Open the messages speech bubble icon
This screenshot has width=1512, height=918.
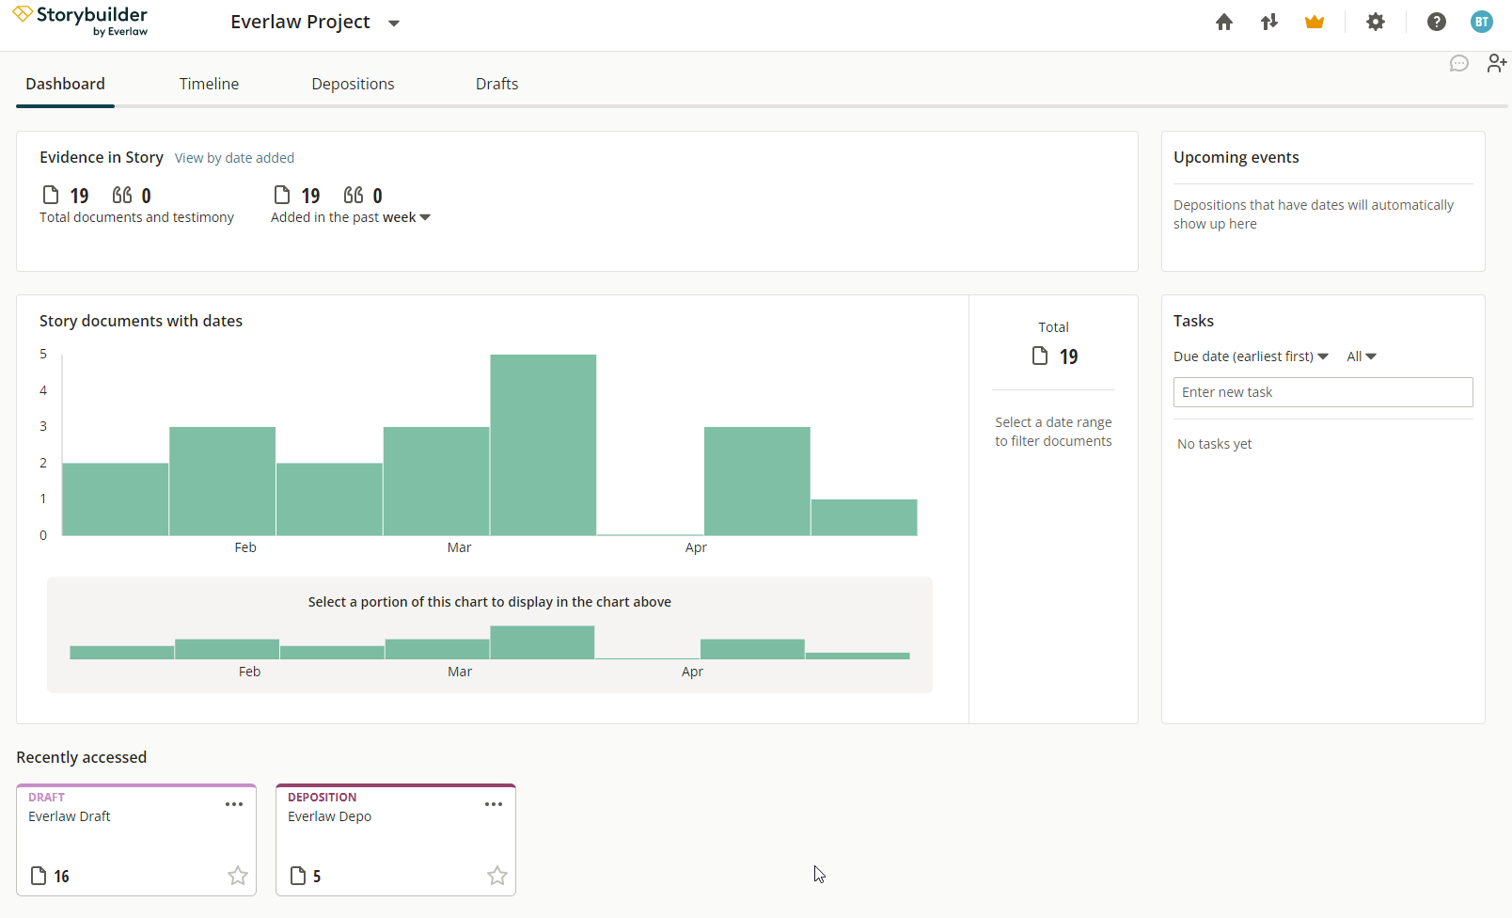1459,64
